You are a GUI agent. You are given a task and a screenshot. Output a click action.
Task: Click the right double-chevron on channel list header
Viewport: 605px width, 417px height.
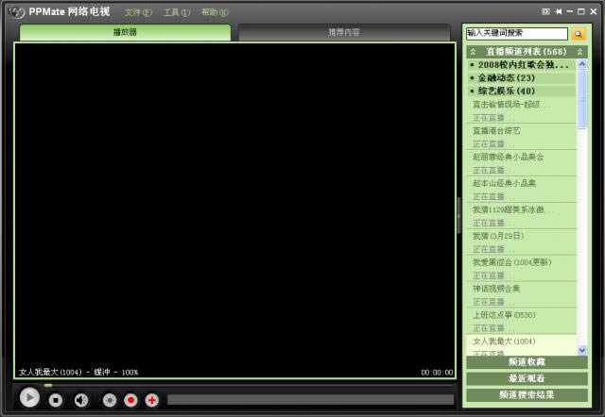pyautogui.click(x=579, y=52)
